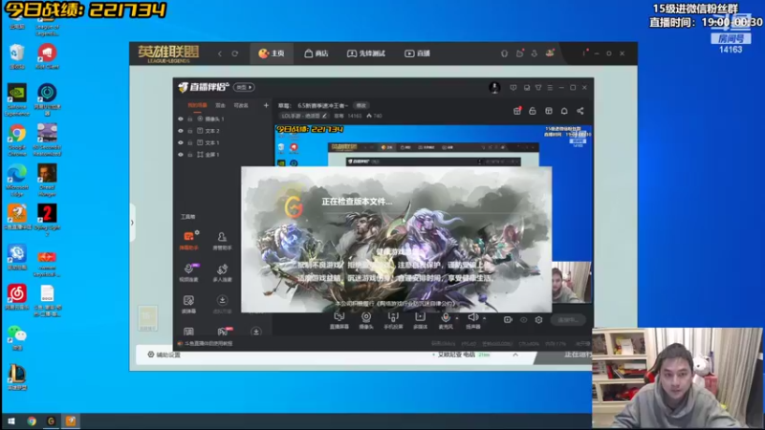Open the layout grid icon in top toolbar
The height and width of the screenshot is (430, 765).
click(549, 111)
